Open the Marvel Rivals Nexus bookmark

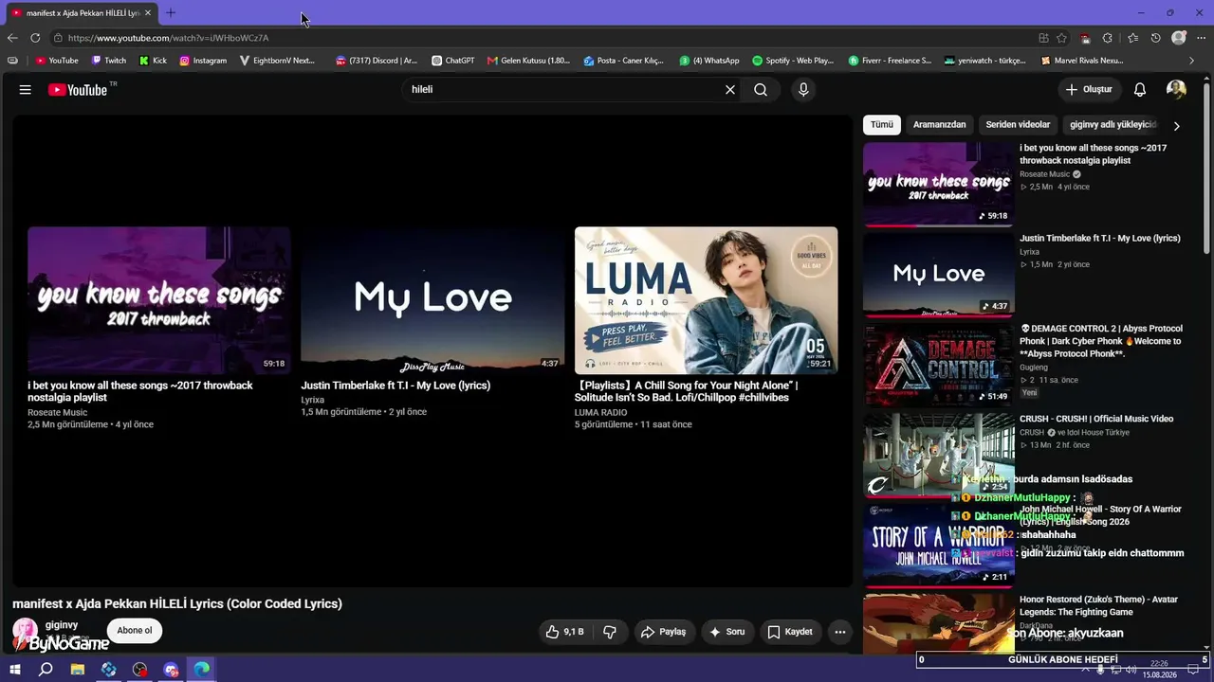click(1082, 61)
